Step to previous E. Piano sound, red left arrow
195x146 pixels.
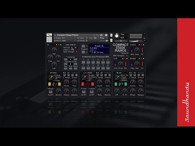tap(82, 84)
